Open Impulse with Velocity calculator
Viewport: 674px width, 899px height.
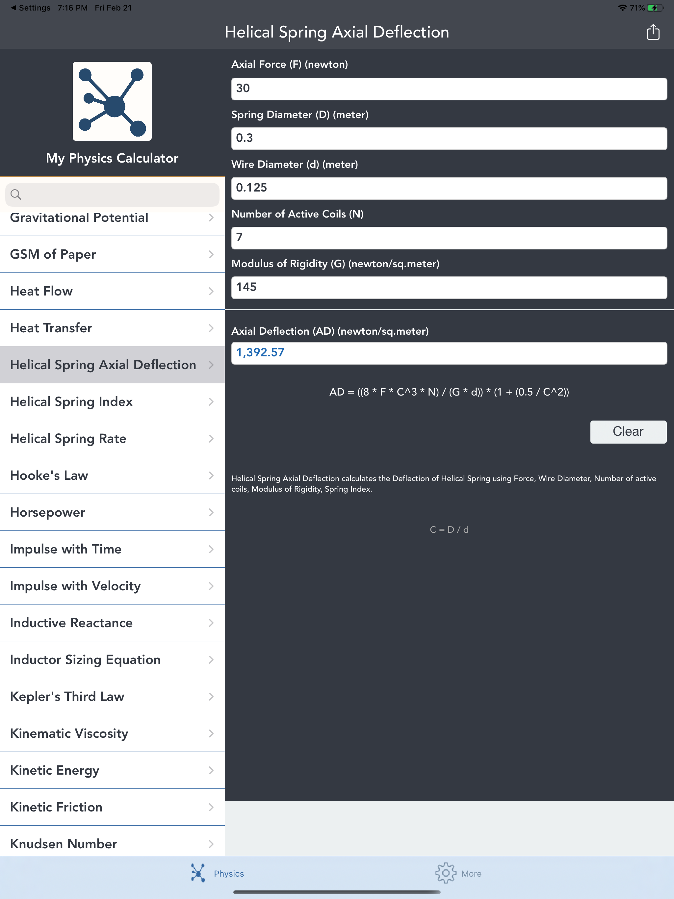click(x=112, y=586)
